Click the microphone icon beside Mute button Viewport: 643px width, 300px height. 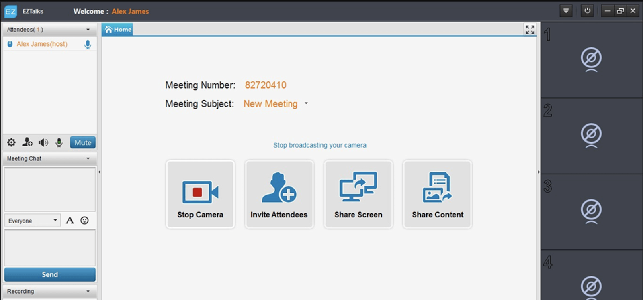[59, 142]
